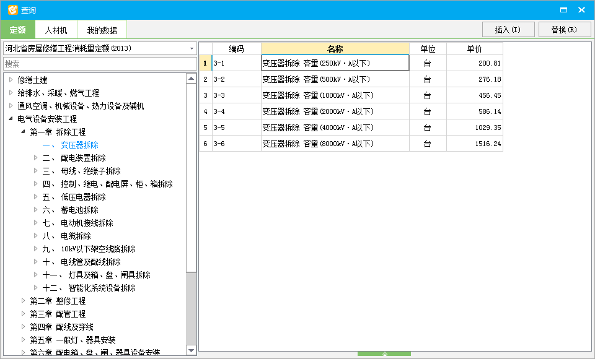This screenshot has width=595, height=359.
Task: Click the 单位 column header
Action: [428, 48]
